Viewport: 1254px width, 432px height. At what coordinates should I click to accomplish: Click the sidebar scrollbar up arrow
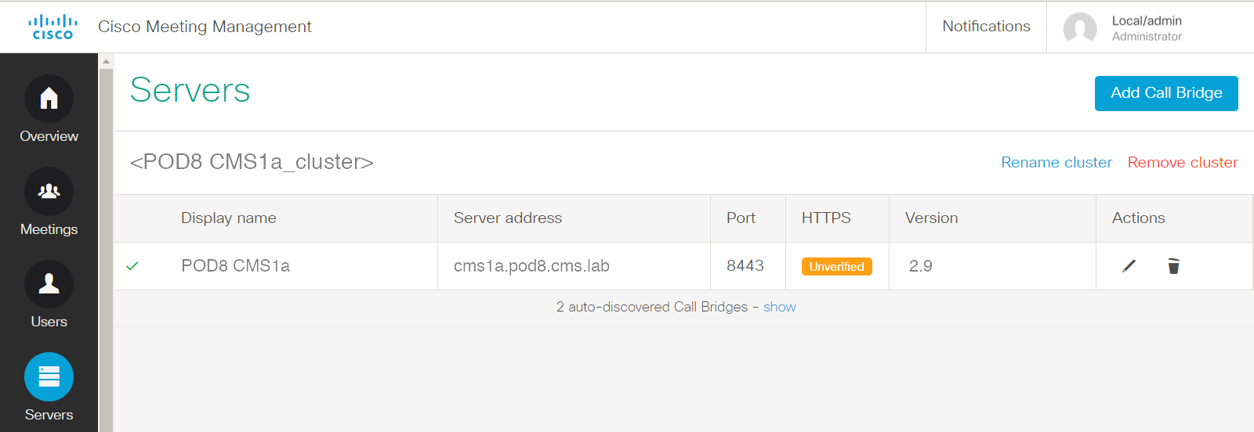pyautogui.click(x=106, y=61)
